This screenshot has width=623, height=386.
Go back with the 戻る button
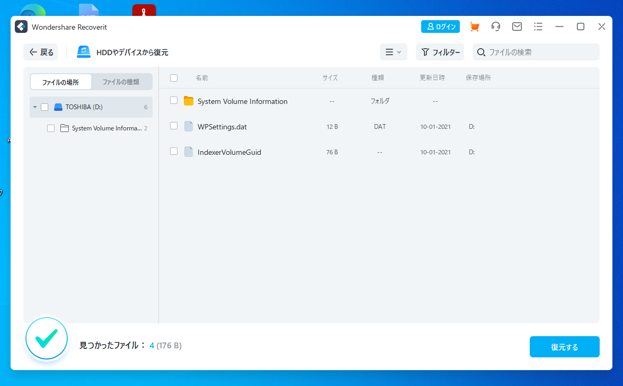40,52
